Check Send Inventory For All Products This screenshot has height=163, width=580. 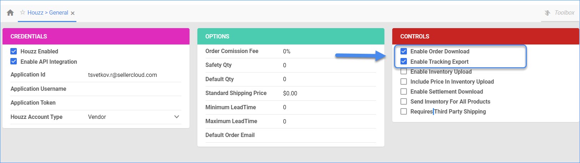404,101
